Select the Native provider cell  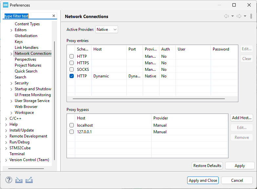point(151,76)
